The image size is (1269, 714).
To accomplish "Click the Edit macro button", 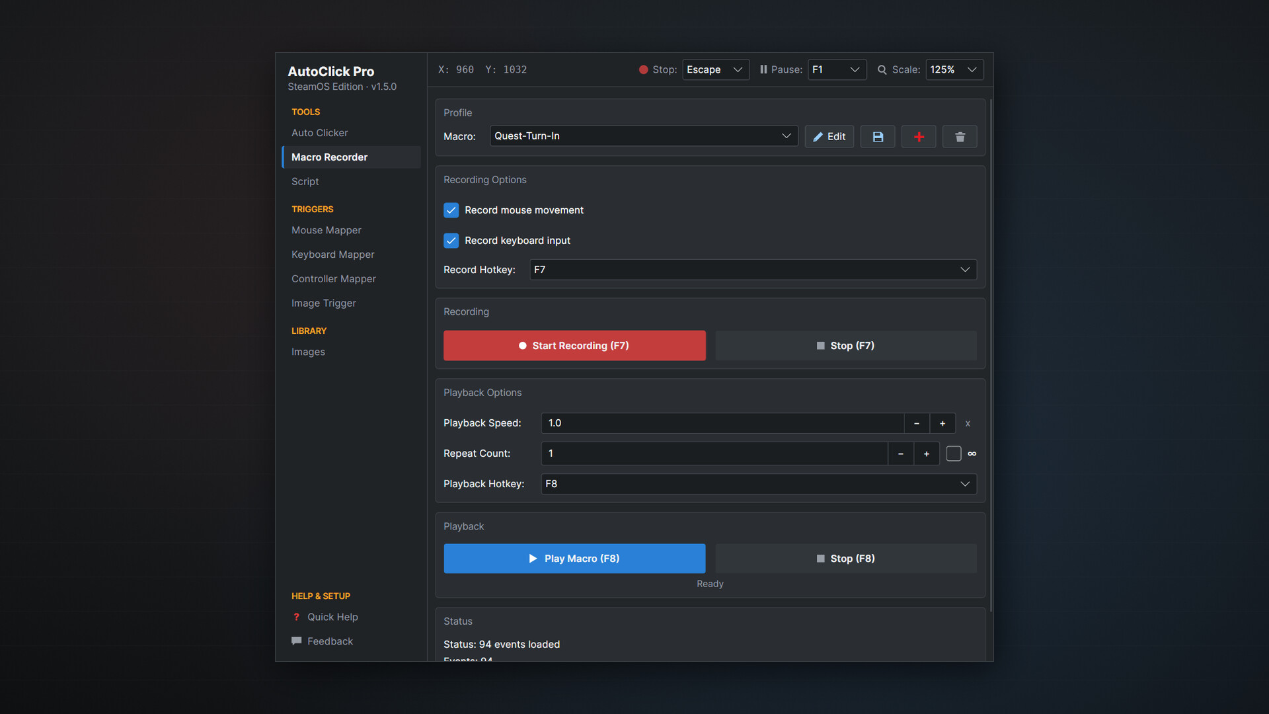I will point(829,137).
